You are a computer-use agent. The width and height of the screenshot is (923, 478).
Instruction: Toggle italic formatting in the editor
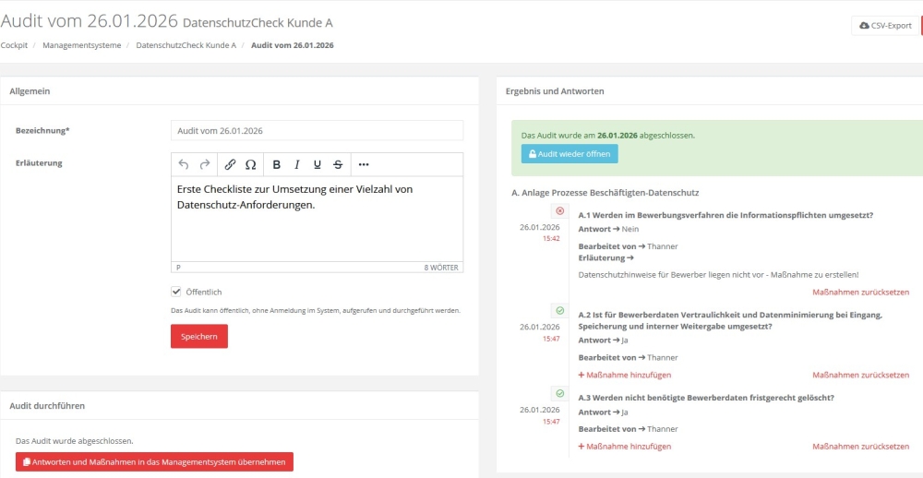click(297, 164)
